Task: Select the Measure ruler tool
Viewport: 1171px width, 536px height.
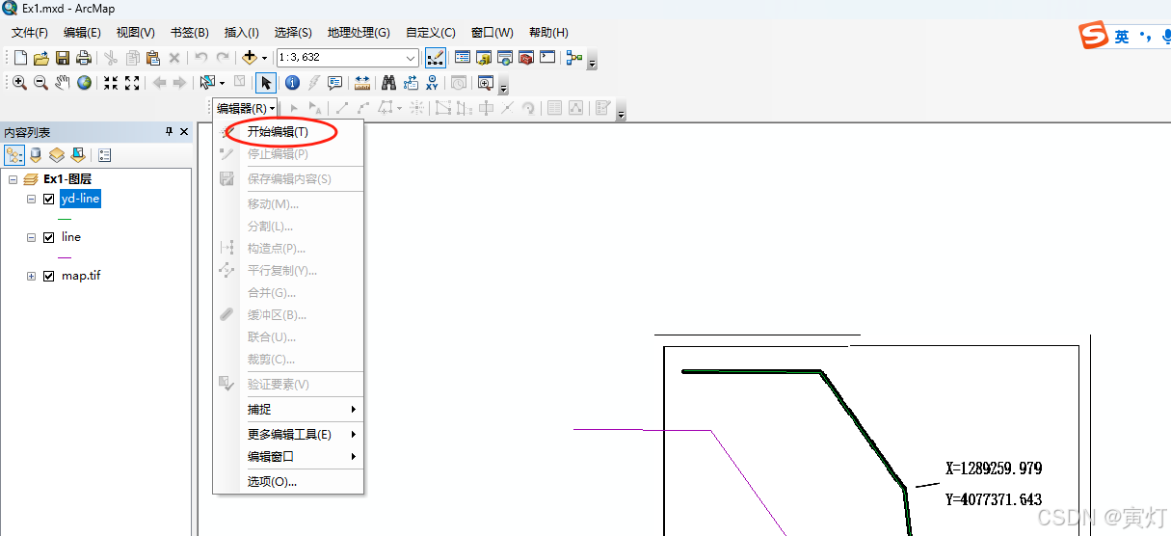Action: [x=362, y=83]
